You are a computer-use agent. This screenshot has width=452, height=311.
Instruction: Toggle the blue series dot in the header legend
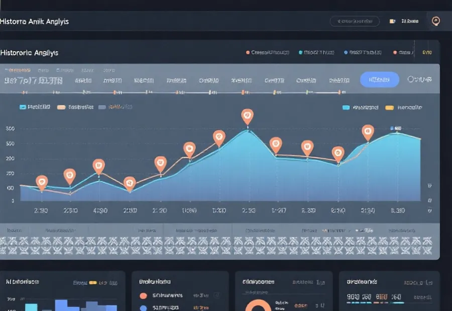[346, 52]
